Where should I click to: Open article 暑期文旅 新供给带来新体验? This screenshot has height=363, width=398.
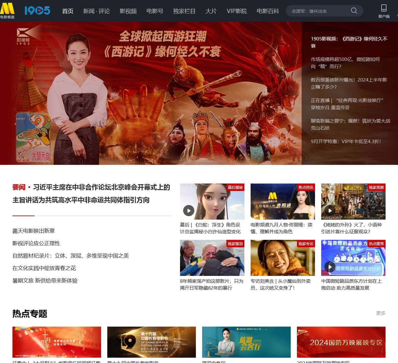[x=45, y=281]
